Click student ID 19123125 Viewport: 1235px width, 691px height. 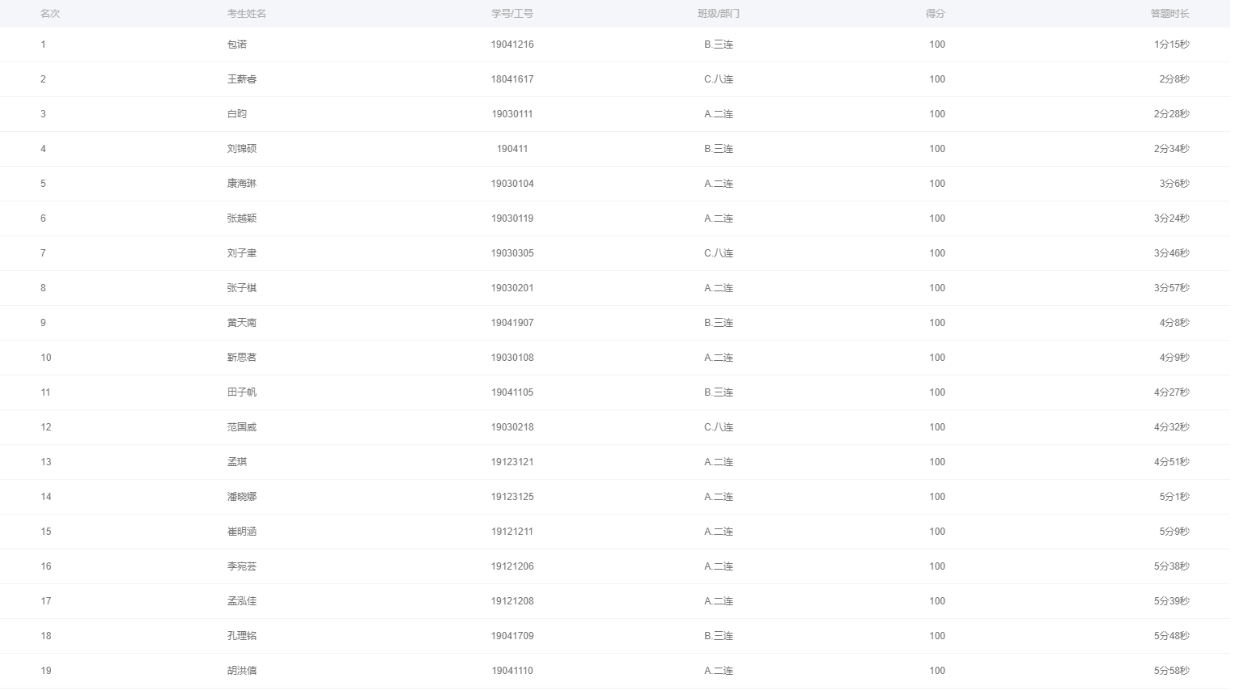pyautogui.click(x=512, y=497)
